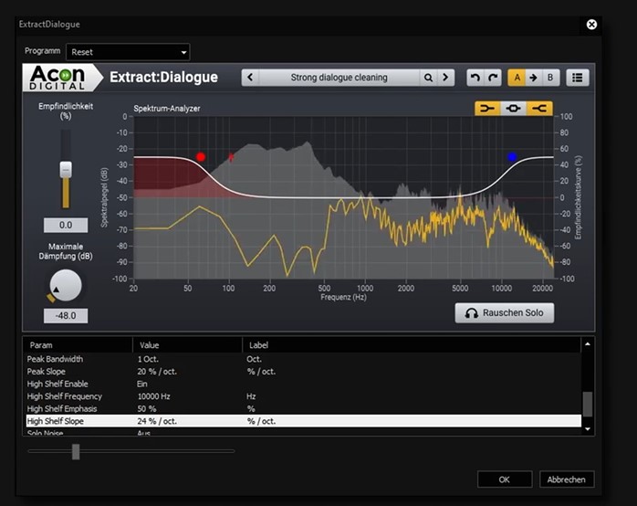Click the parameter list scrollbar thumb
This screenshot has height=506, width=637.
588,404
